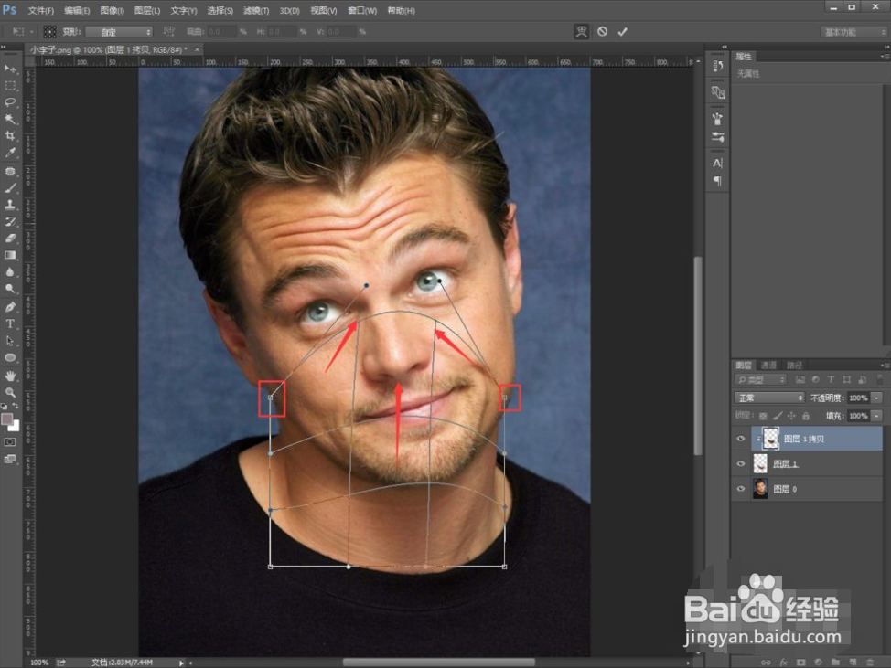Select the Gradient tool
This screenshot has width=891, height=668.
click(x=10, y=255)
